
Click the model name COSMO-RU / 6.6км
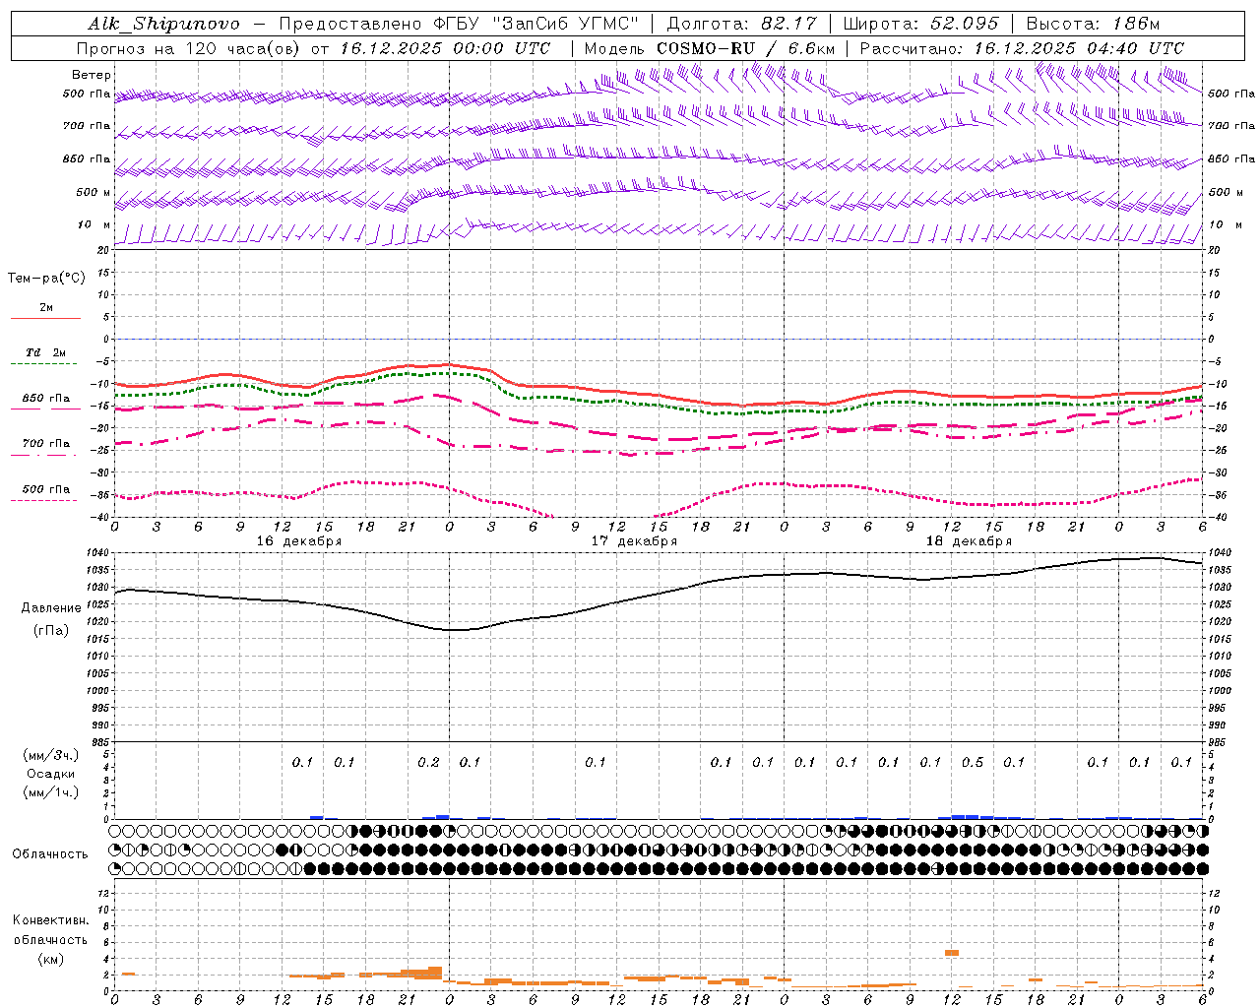point(745,48)
